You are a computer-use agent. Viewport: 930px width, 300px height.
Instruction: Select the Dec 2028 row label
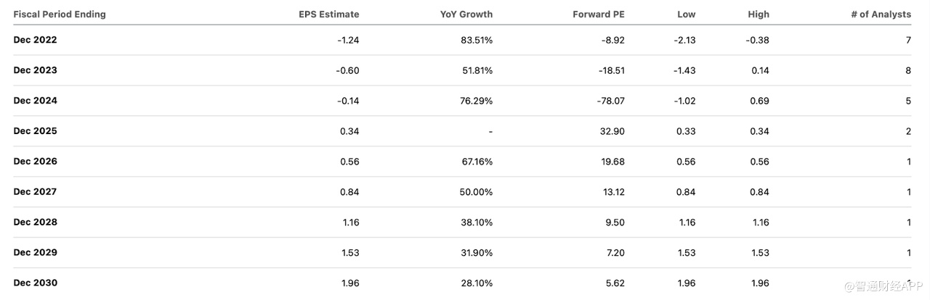[35, 222]
